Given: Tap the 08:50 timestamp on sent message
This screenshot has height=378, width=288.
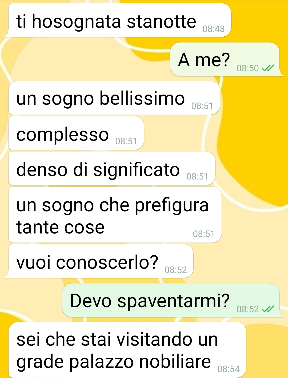Looking at the screenshot, I should pos(248,68).
